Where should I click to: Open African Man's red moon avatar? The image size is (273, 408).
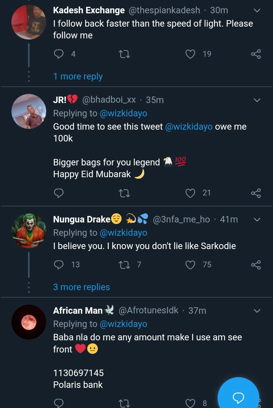(29, 322)
